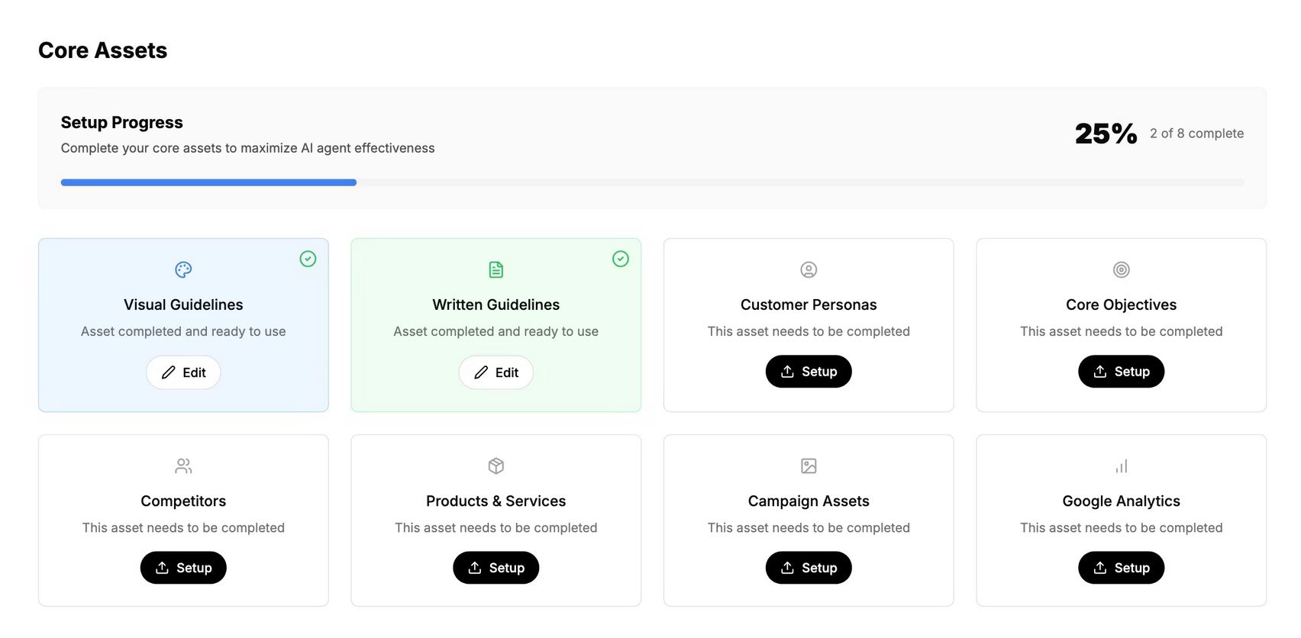Click the Products & Services box icon

coord(496,466)
